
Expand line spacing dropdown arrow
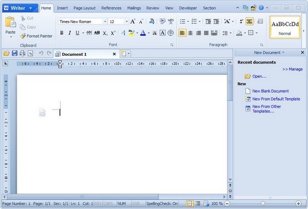click(x=230, y=33)
